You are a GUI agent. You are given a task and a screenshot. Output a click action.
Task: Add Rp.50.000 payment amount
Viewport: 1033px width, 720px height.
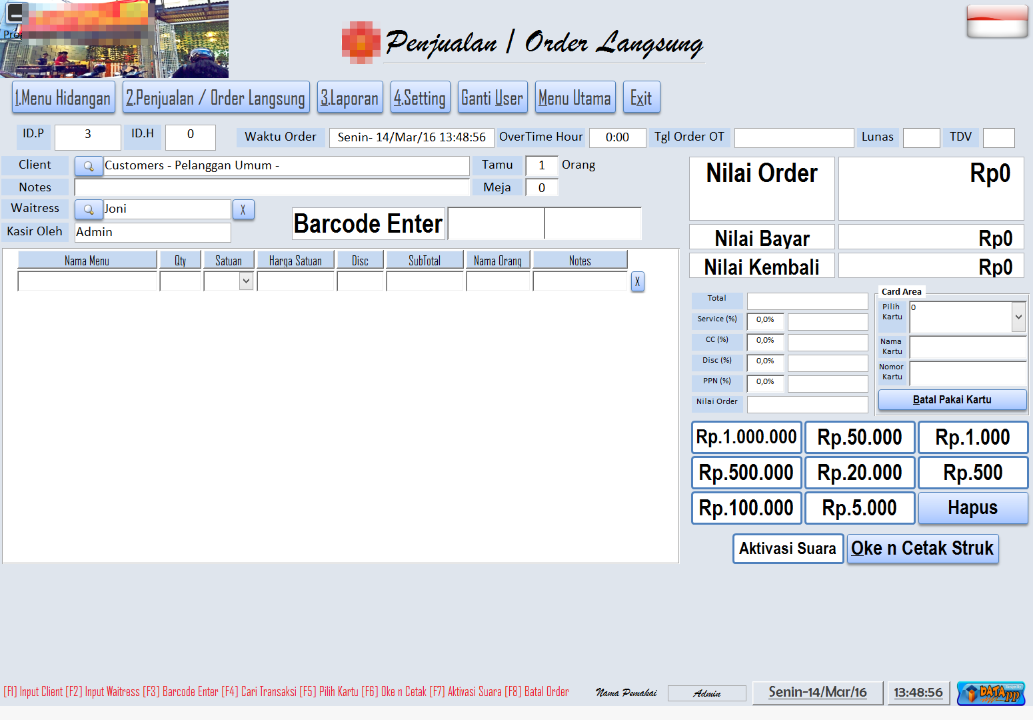click(859, 437)
